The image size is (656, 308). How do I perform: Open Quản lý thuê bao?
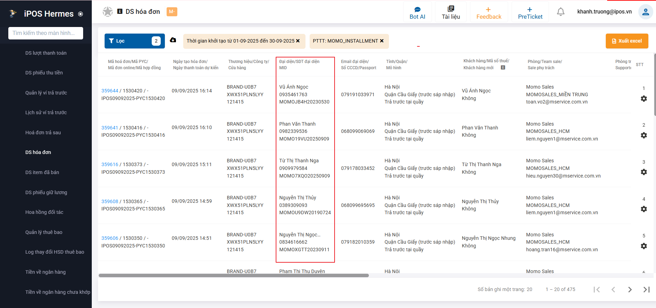[x=44, y=232]
